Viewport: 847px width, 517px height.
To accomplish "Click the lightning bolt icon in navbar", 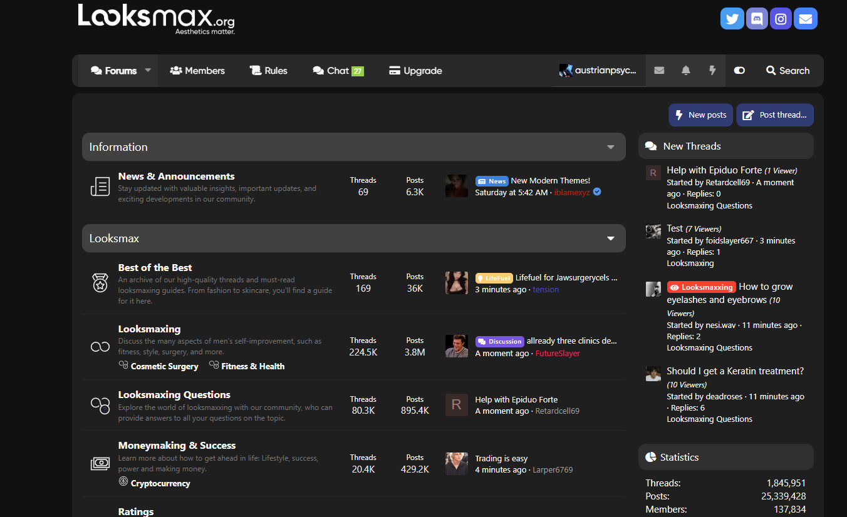I will 712,71.
